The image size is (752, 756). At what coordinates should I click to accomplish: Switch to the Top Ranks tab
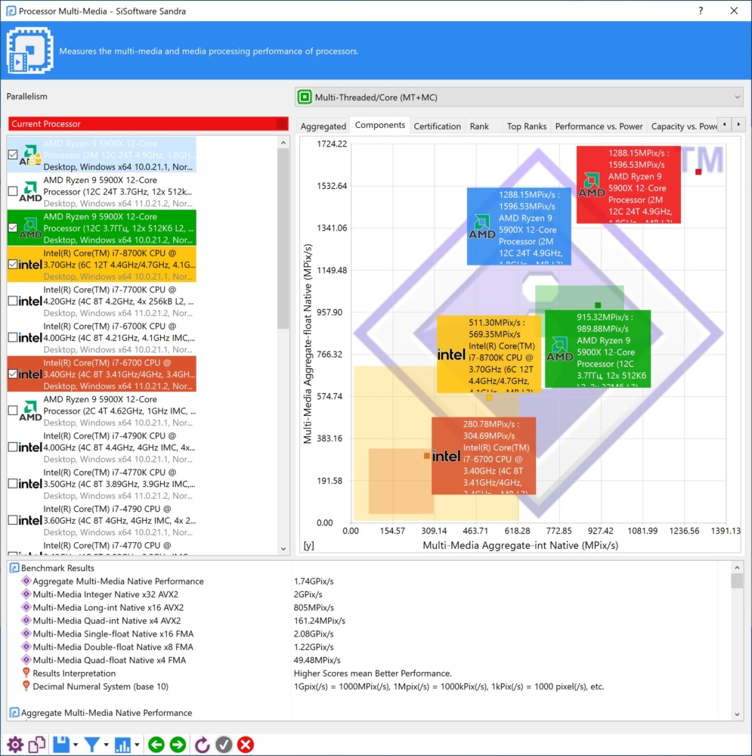click(526, 125)
